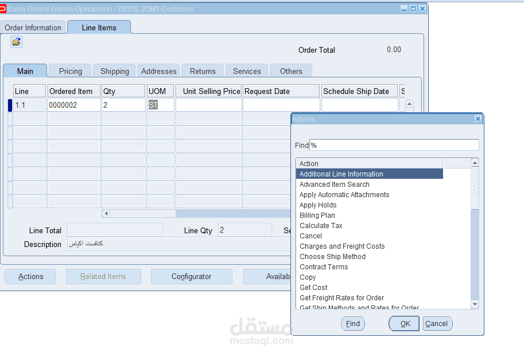The width and height of the screenshot is (524, 353).
Task: Select Apply Automatic Attachments action
Action: pos(369,194)
